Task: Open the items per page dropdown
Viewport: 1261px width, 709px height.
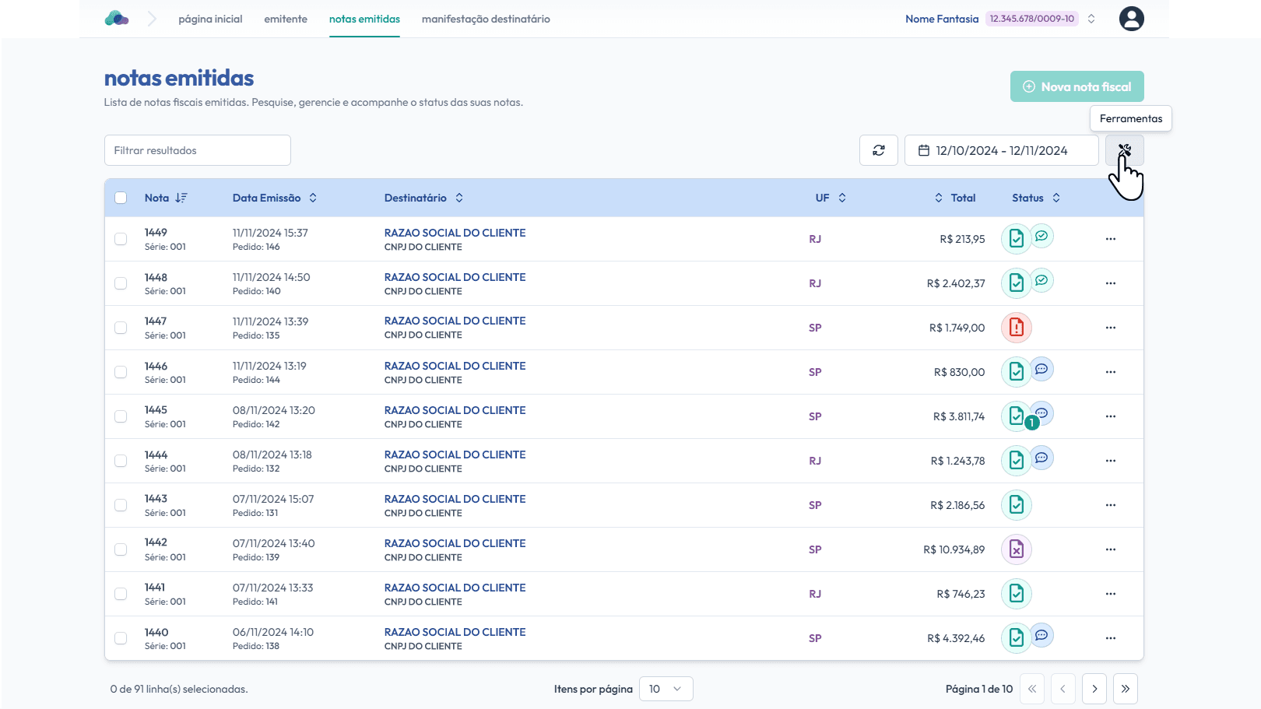Action: tap(666, 689)
